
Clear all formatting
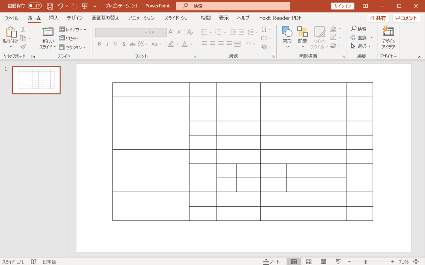[x=190, y=32]
